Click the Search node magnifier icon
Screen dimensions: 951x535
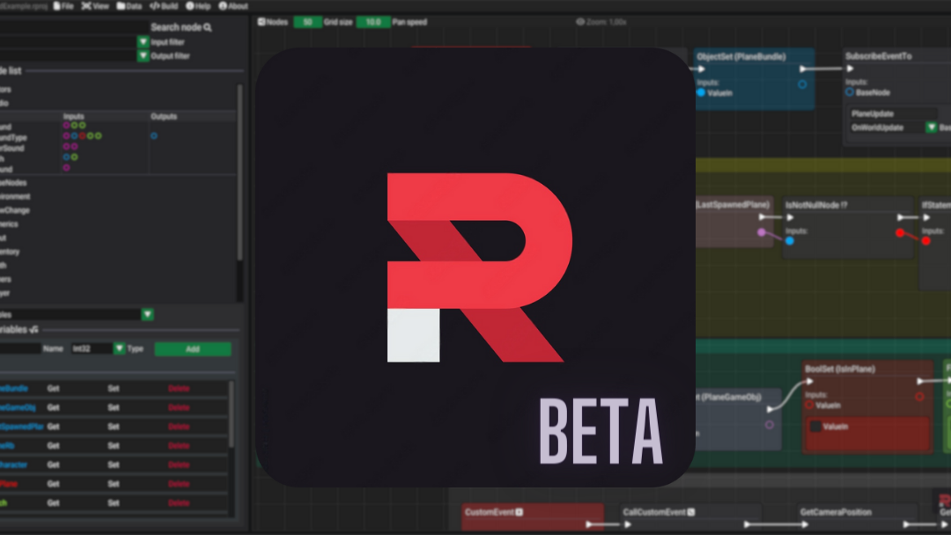pos(208,27)
